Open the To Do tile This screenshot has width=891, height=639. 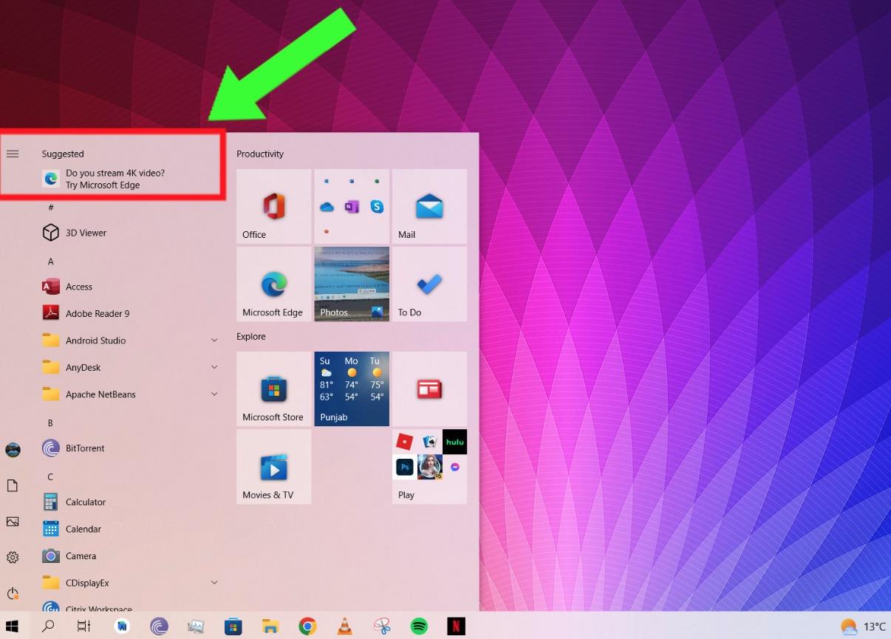point(429,284)
